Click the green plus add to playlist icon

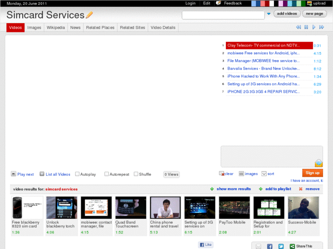click(261, 189)
